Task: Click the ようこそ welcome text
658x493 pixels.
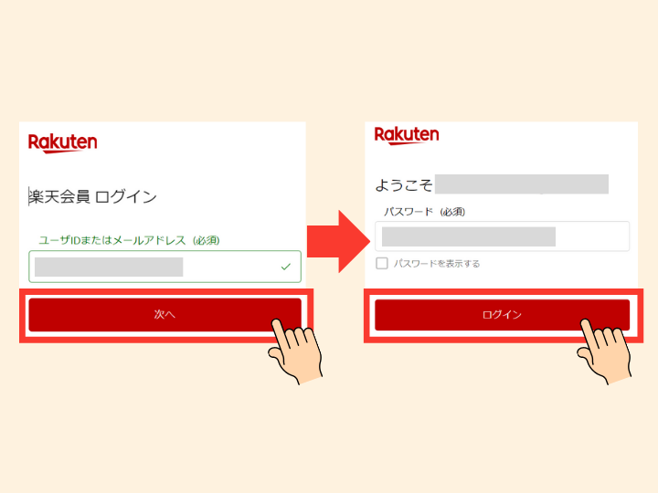Action: (403, 184)
